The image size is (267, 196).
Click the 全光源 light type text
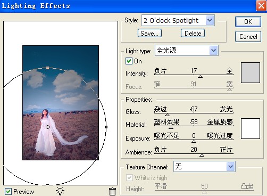[x=166, y=51]
